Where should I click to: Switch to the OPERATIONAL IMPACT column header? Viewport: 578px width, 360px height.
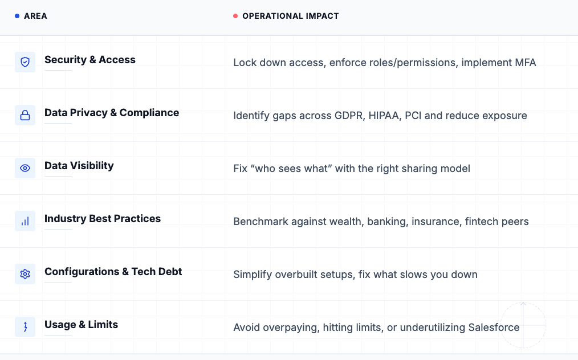pyautogui.click(x=291, y=16)
